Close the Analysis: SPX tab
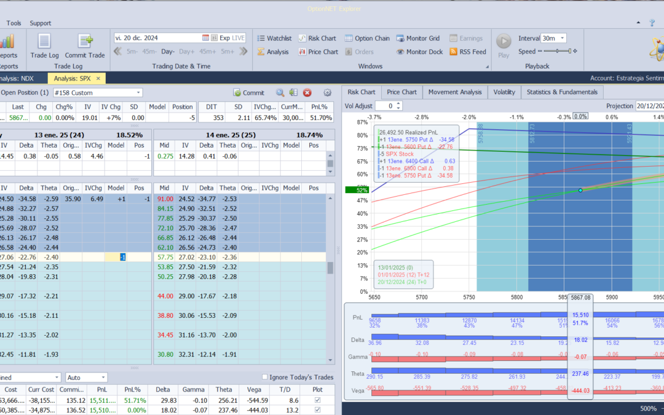The height and width of the screenshot is (415, 664). pyautogui.click(x=98, y=78)
